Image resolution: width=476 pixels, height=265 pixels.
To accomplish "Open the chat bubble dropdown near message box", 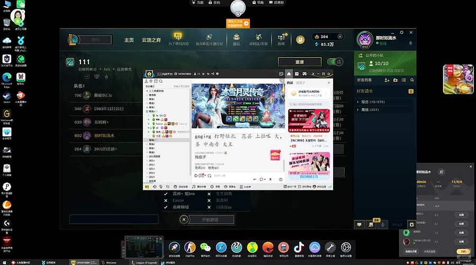I will point(262,179).
